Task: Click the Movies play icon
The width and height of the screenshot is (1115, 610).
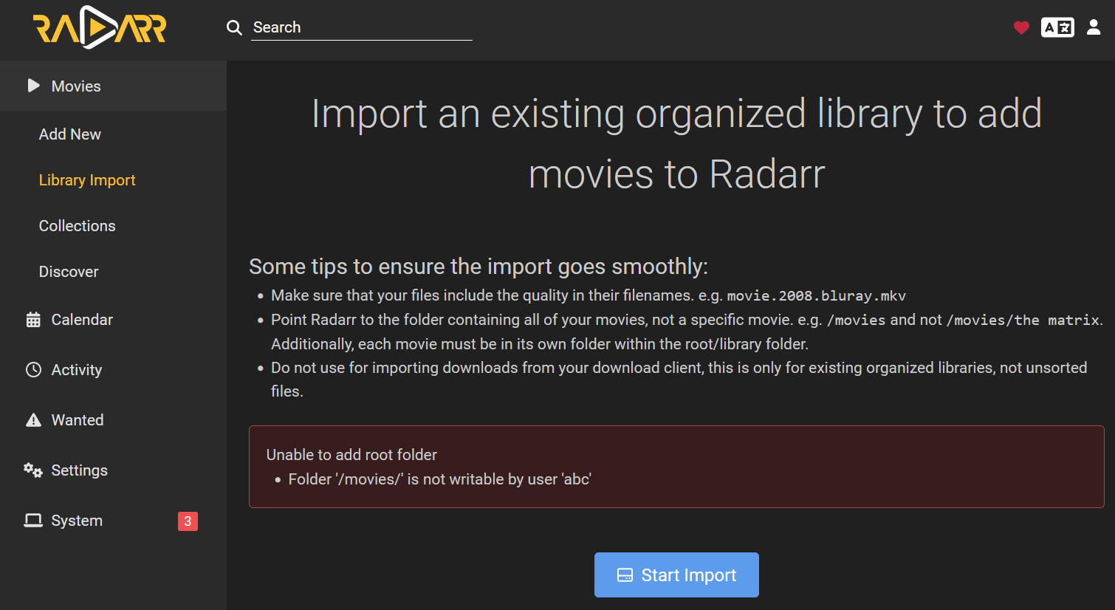Action: point(33,86)
